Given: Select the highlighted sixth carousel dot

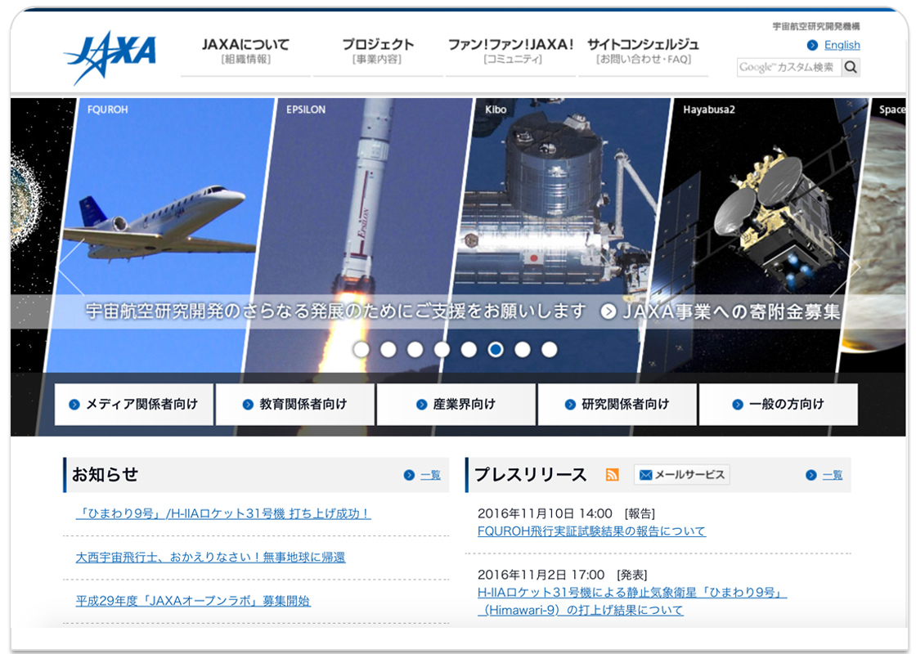Looking at the screenshot, I should point(496,350).
